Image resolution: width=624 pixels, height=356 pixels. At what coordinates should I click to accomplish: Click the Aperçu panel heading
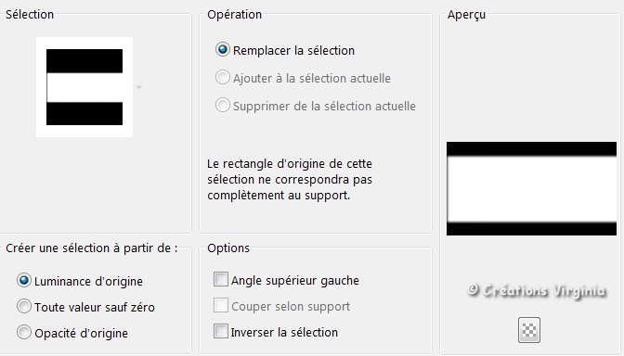(466, 15)
